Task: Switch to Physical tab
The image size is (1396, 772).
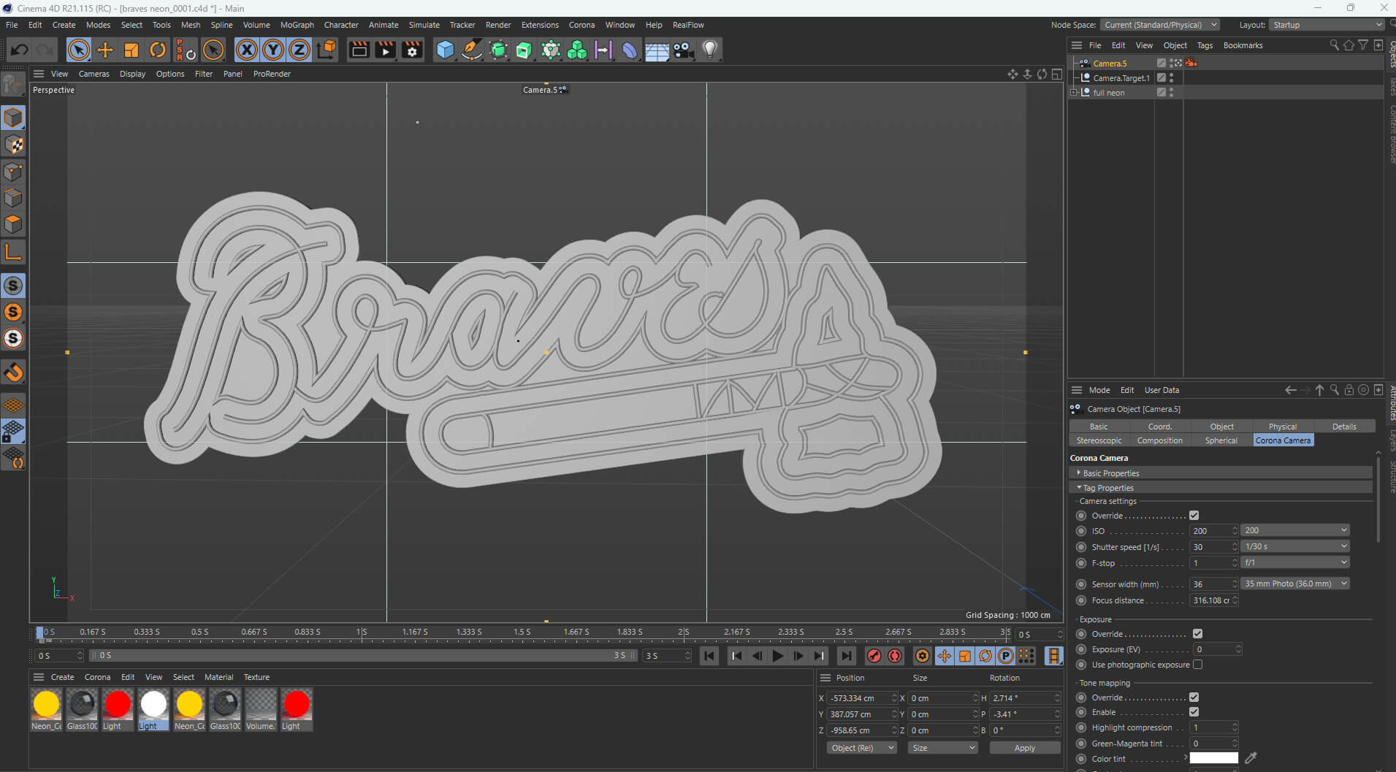Action: coord(1283,427)
